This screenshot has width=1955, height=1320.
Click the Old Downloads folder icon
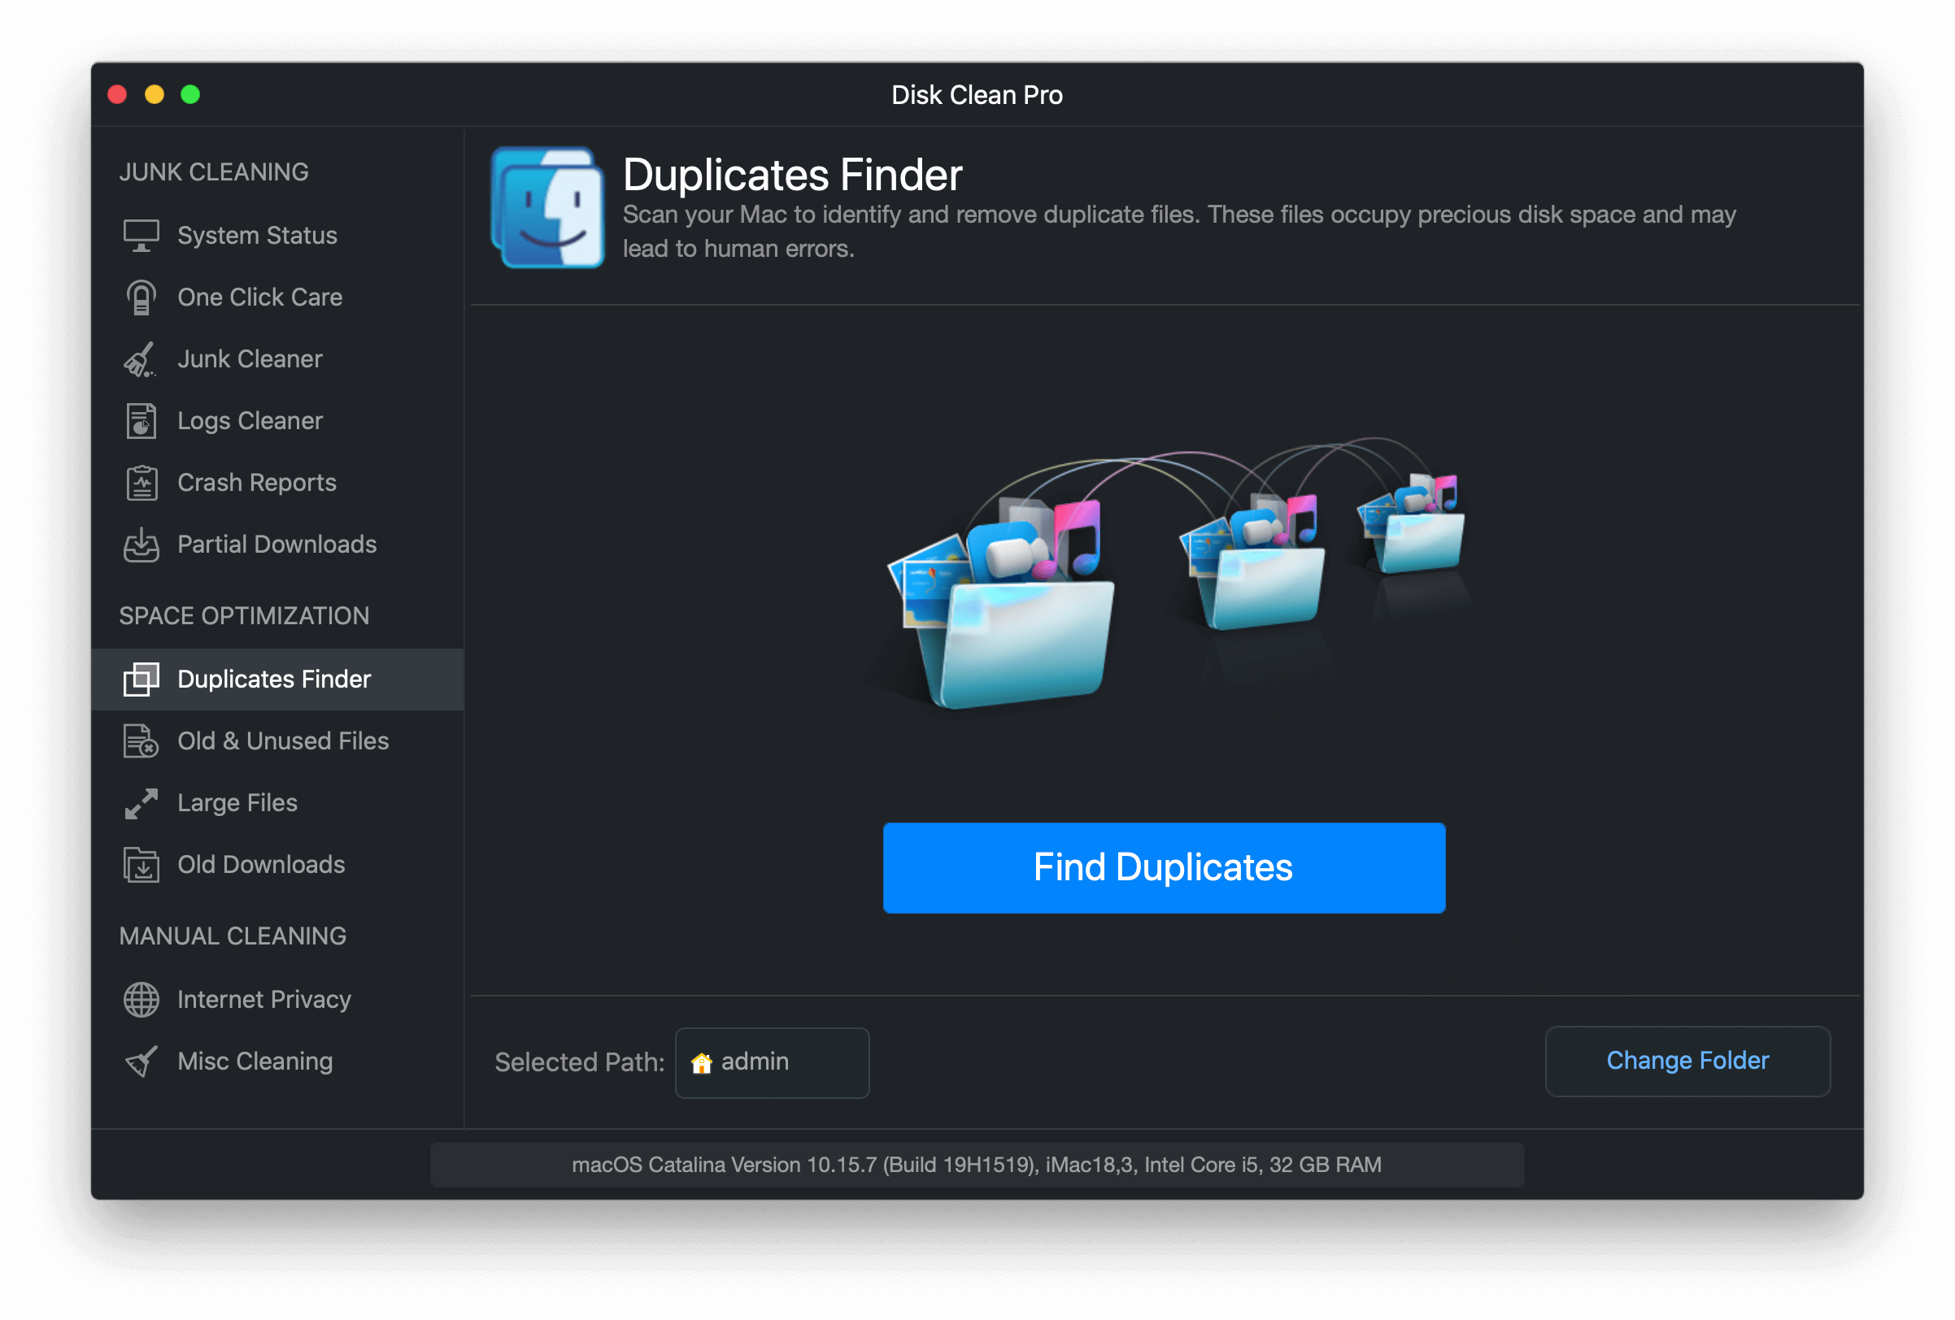coord(141,864)
